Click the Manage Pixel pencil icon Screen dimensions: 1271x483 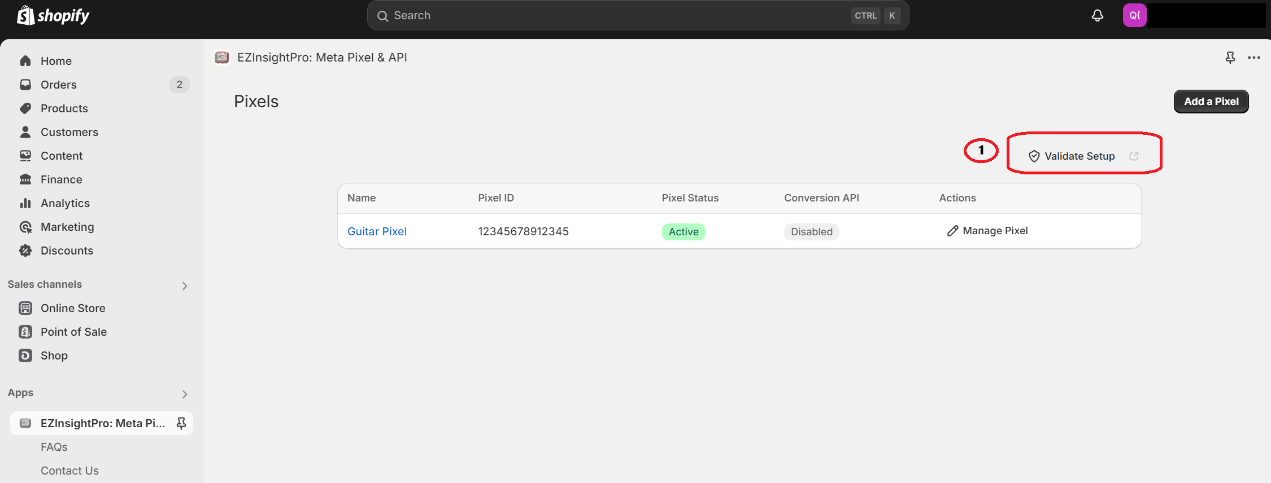click(952, 231)
